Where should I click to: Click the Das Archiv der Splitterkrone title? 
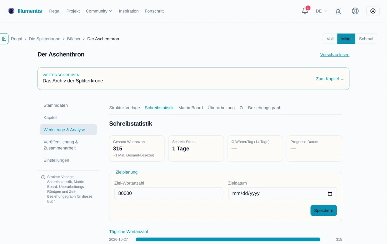pos(73,81)
